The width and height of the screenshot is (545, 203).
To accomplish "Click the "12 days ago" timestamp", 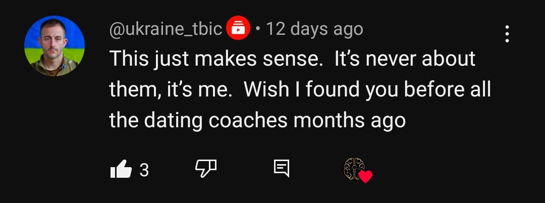I will tap(314, 29).
